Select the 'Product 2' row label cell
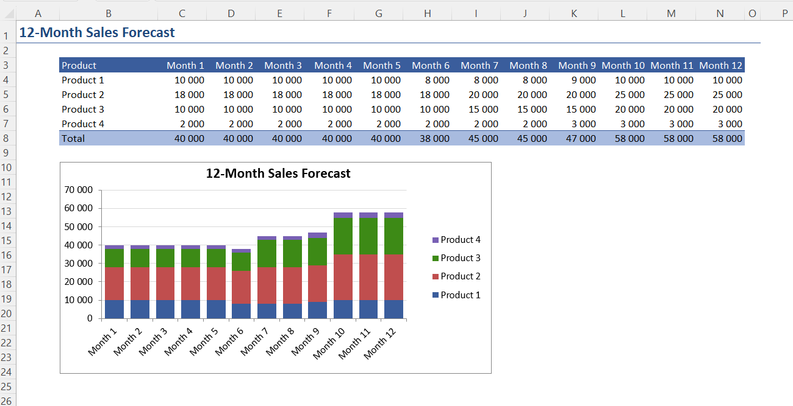 point(108,94)
